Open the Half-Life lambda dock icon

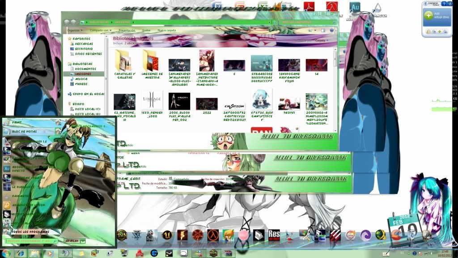(x=212, y=236)
